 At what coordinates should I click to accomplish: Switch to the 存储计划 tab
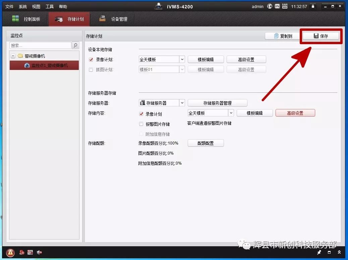point(69,19)
